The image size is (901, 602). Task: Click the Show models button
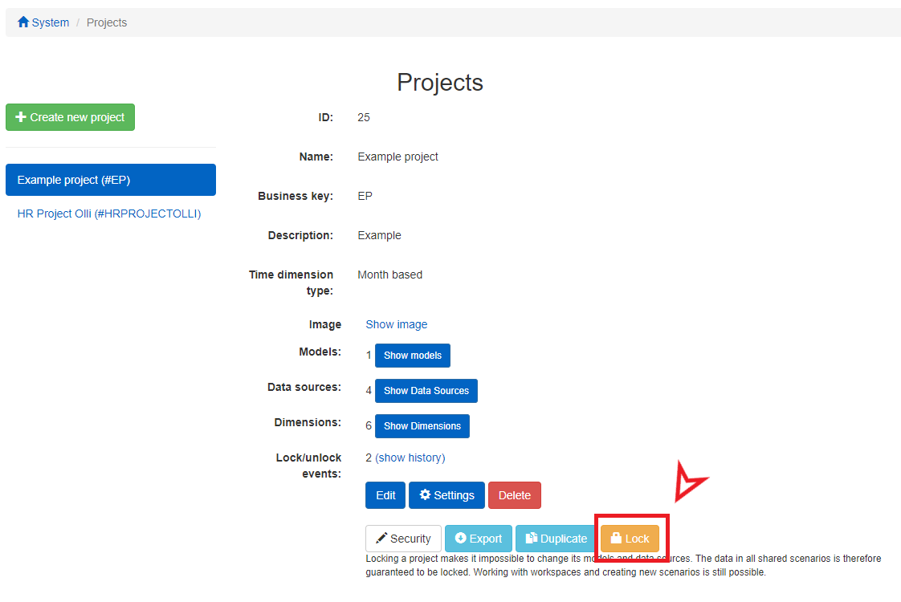click(412, 355)
